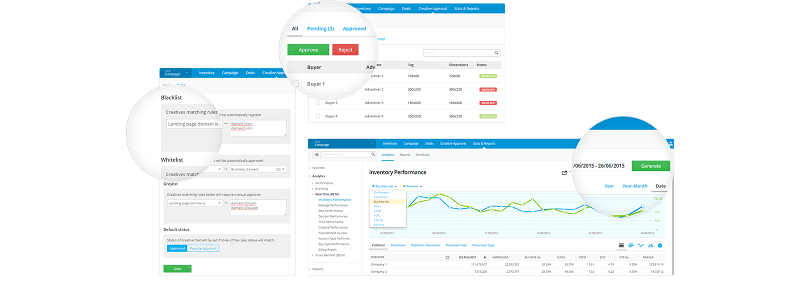
Task: Select CTR (%) in metric dropdown list
Action: click(378, 220)
